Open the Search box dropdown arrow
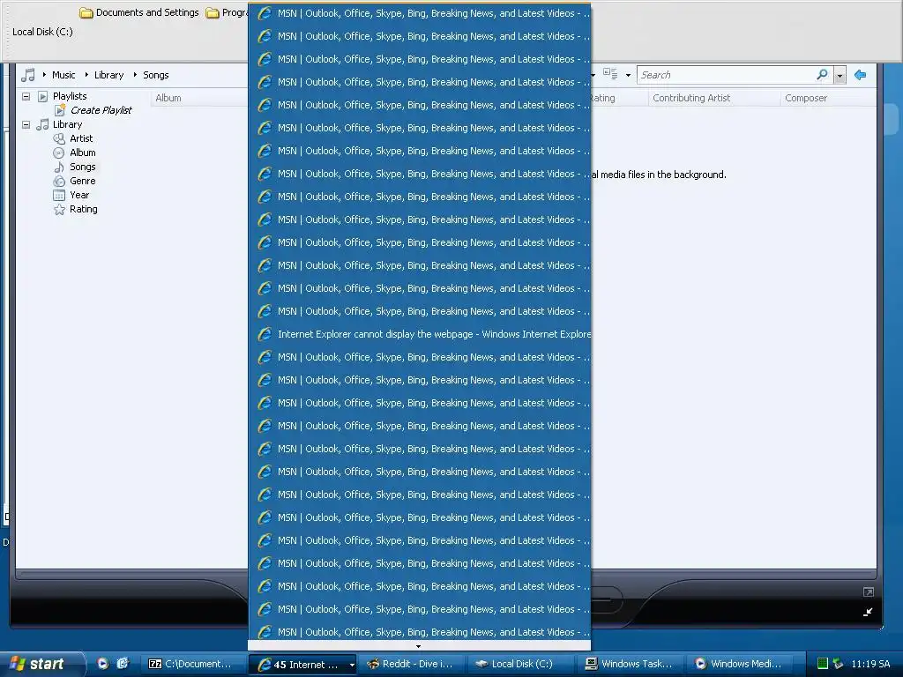The height and width of the screenshot is (677, 903). coord(840,76)
